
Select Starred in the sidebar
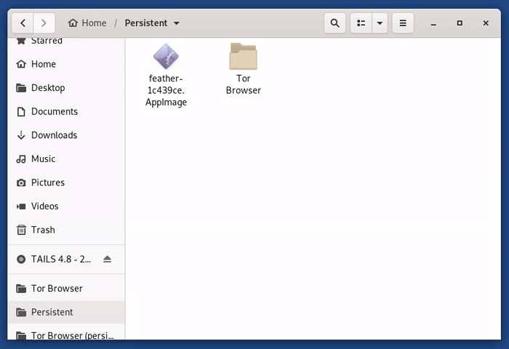tap(47, 41)
